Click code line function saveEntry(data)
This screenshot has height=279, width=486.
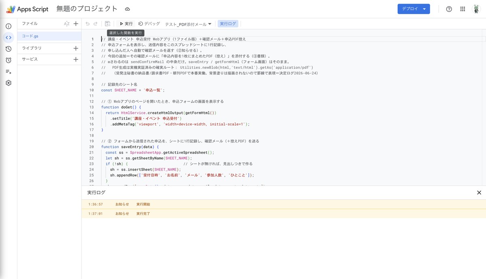pos(130,147)
